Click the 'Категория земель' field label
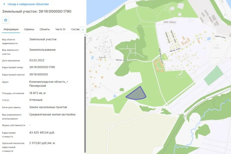 point(11,108)
